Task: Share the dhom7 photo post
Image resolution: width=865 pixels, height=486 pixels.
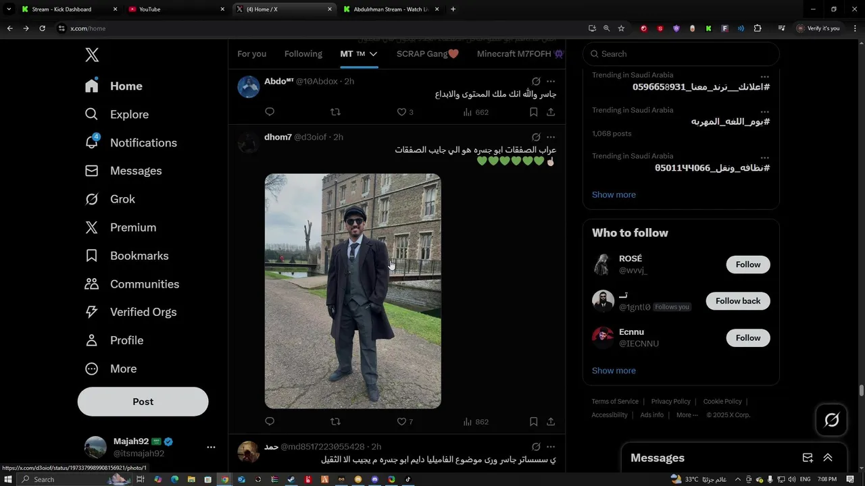Action: pyautogui.click(x=551, y=421)
